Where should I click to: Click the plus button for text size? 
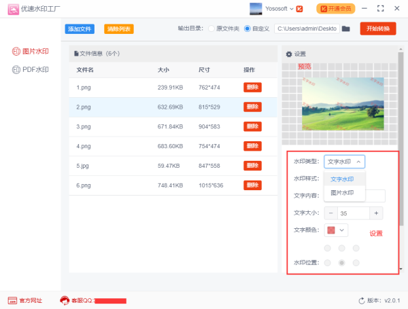click(376, 213)
